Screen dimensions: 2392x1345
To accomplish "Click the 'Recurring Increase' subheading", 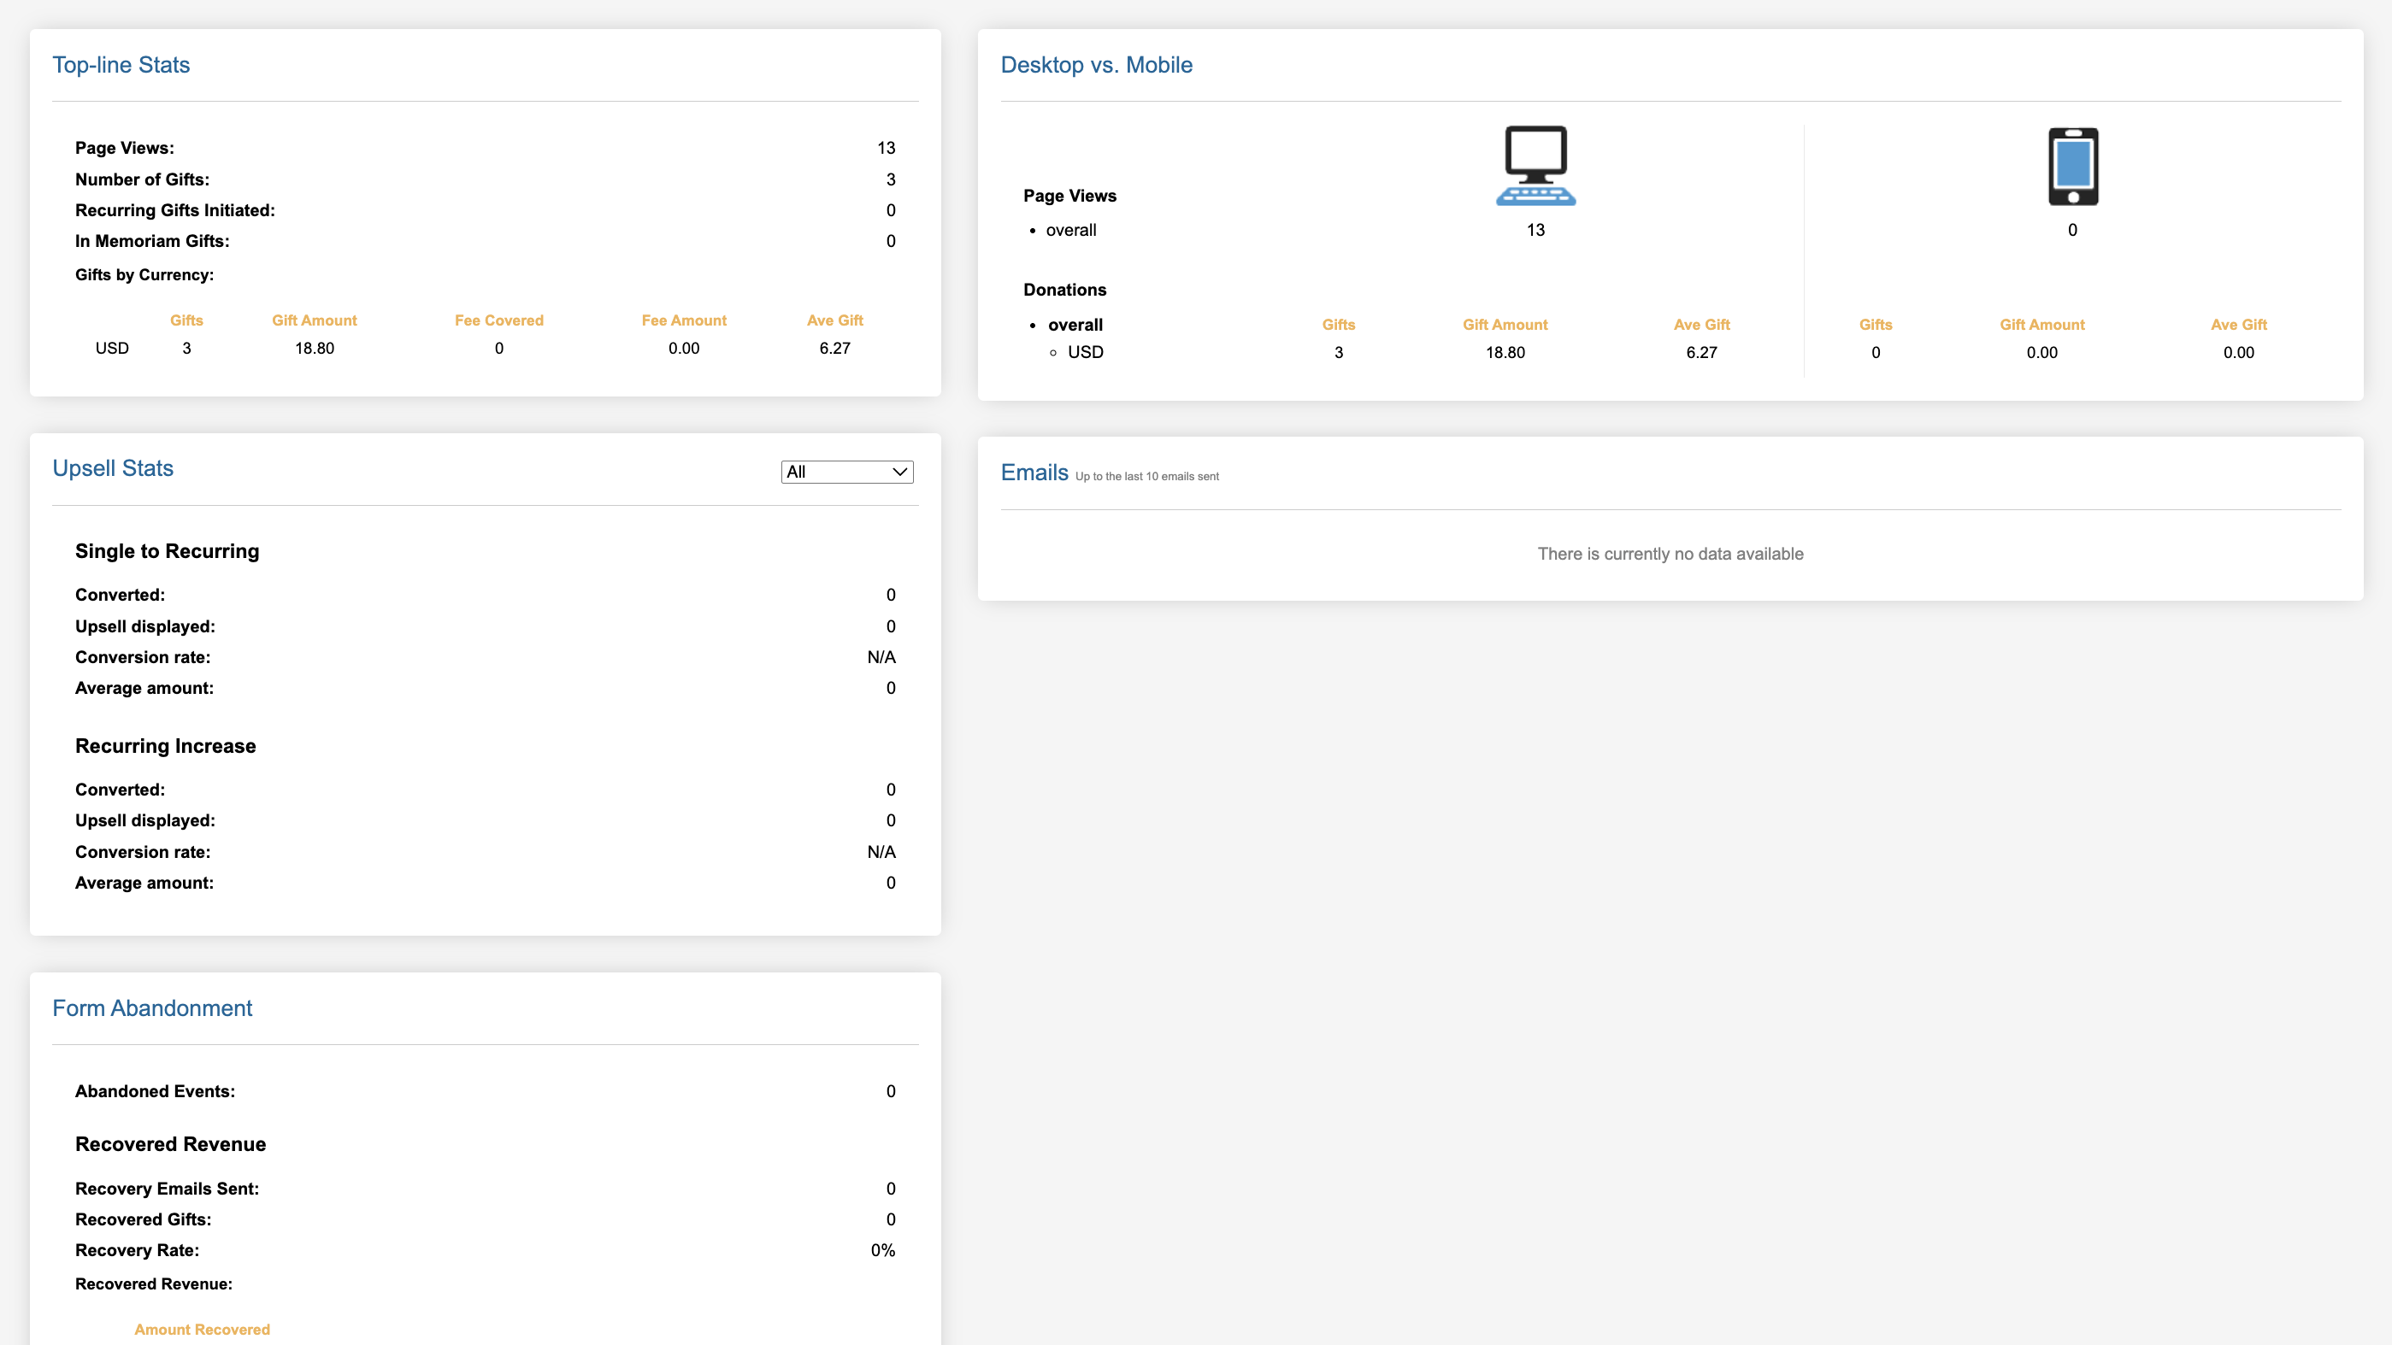I will tap(165, 745).
